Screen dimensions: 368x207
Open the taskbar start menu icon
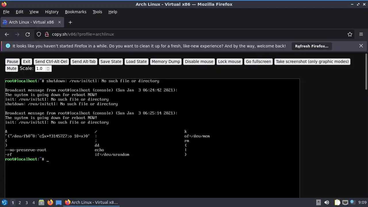click(x=5, y=202)
